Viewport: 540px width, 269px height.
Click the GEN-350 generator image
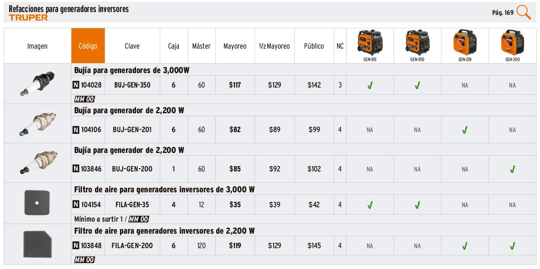click(417, 43)
